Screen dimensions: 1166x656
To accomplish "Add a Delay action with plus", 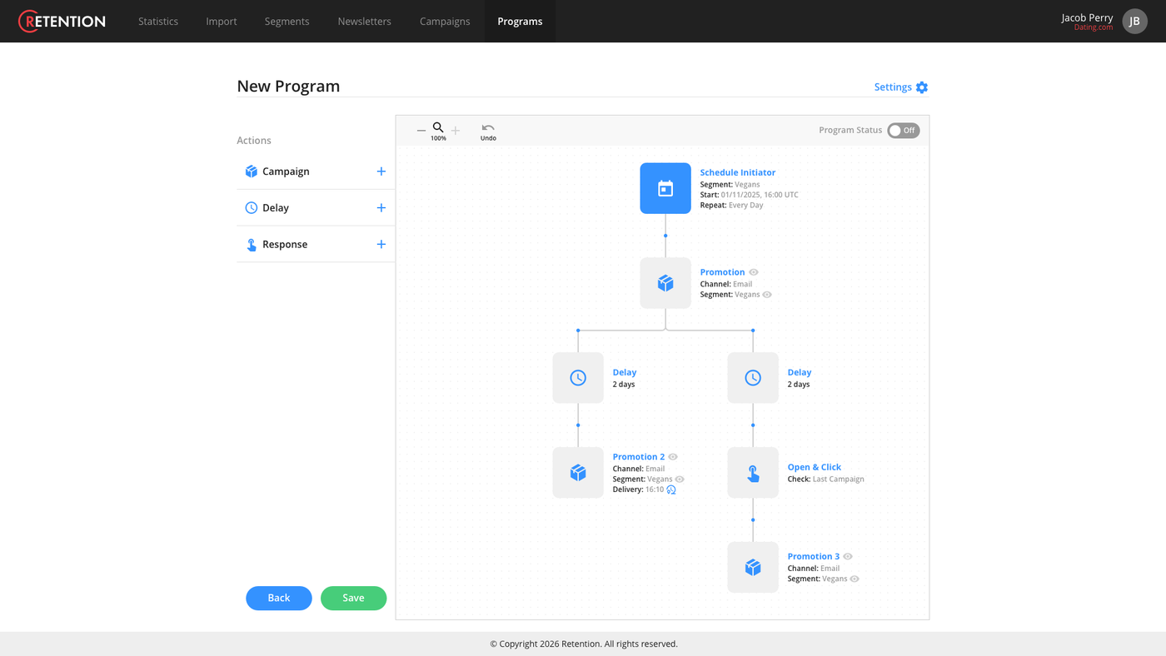I will tap(381, 208).
